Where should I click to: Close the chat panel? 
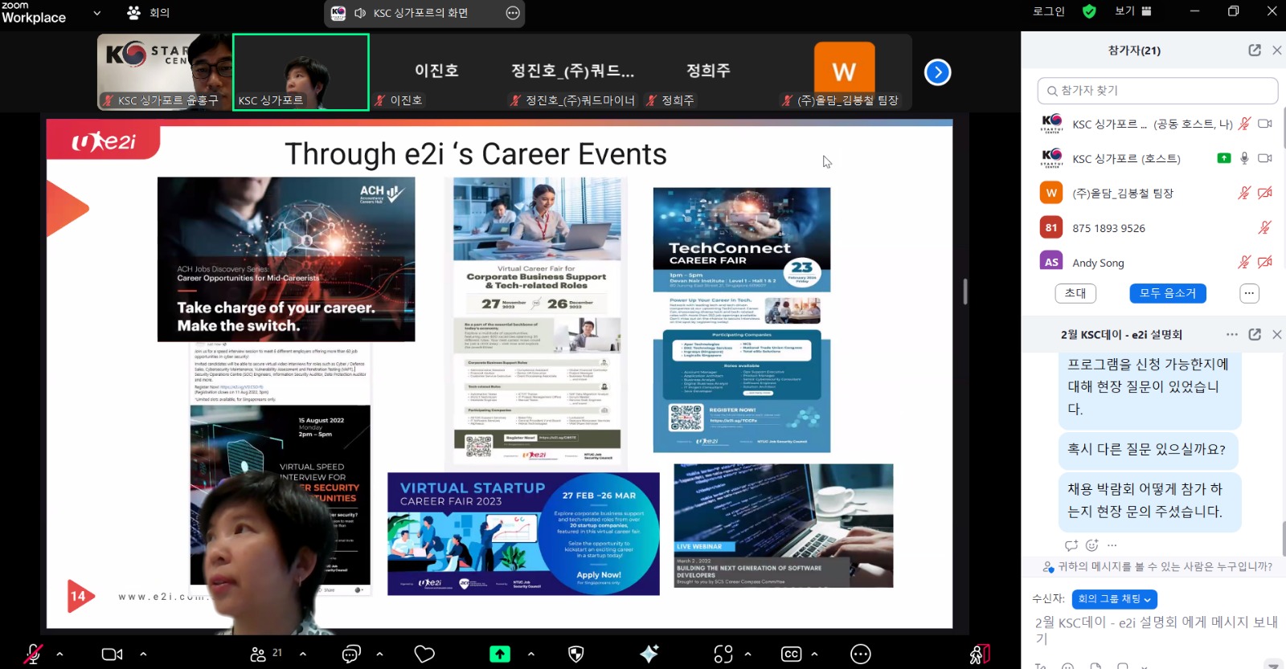pos(1277,334)
